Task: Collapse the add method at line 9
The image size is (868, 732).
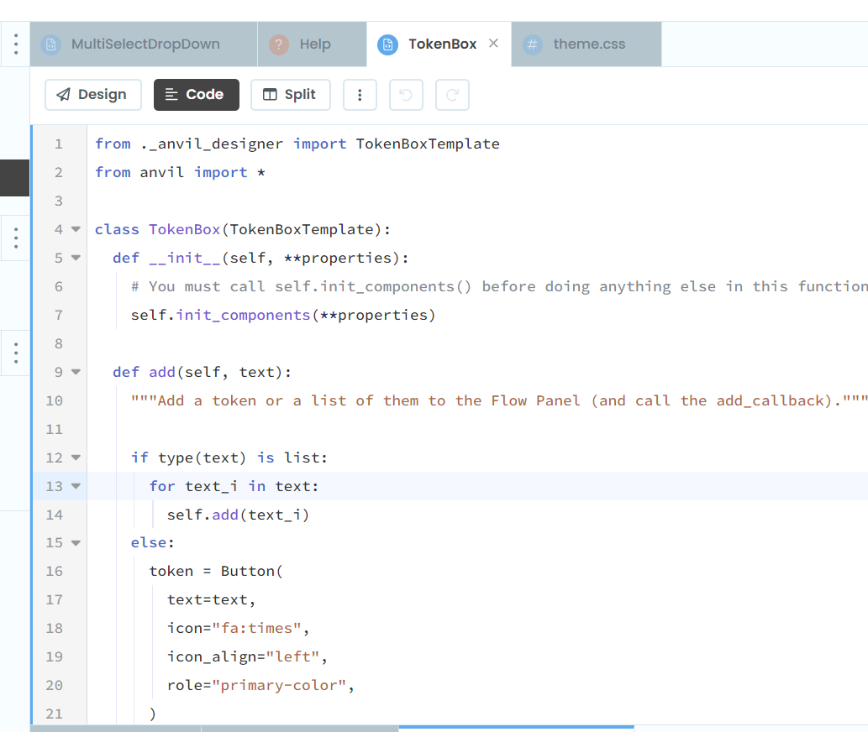Action: pos(76,372)
